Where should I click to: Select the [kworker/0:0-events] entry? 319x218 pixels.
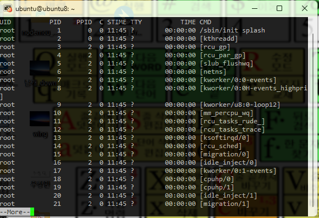(238, 80)
